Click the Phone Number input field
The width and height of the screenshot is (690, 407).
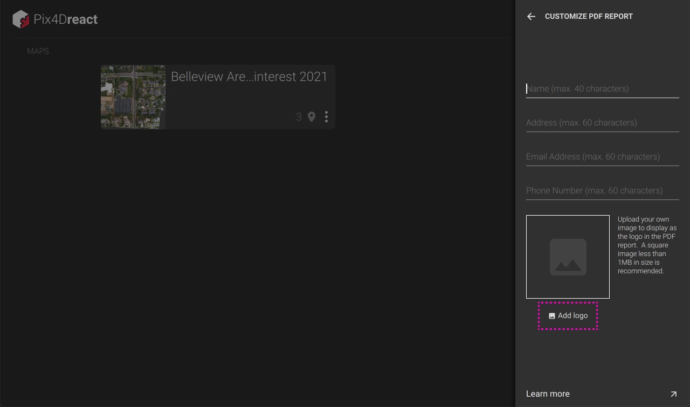(x=602, y=191)
